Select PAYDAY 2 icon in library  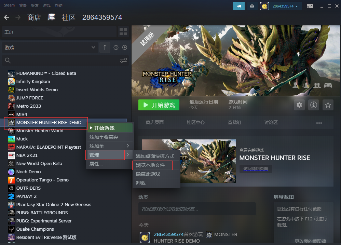coord(11,196)
